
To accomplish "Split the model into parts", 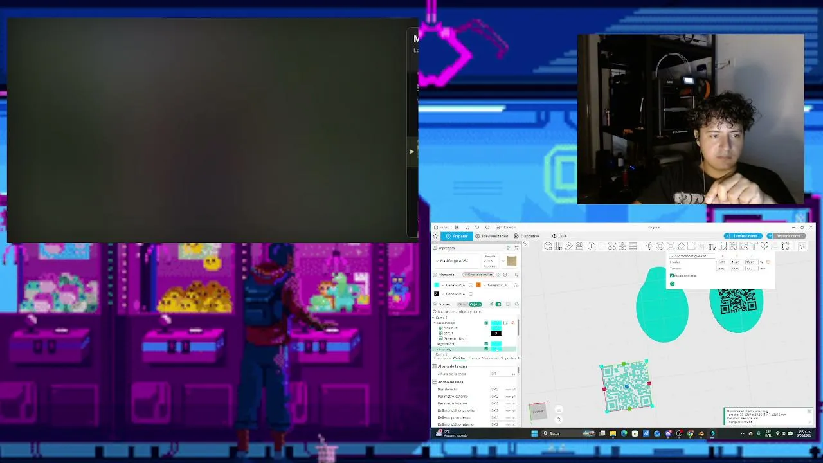I will coord(622,246).
